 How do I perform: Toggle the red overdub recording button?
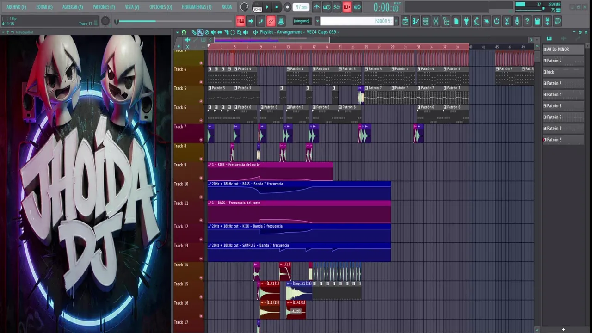pos(347,7)
